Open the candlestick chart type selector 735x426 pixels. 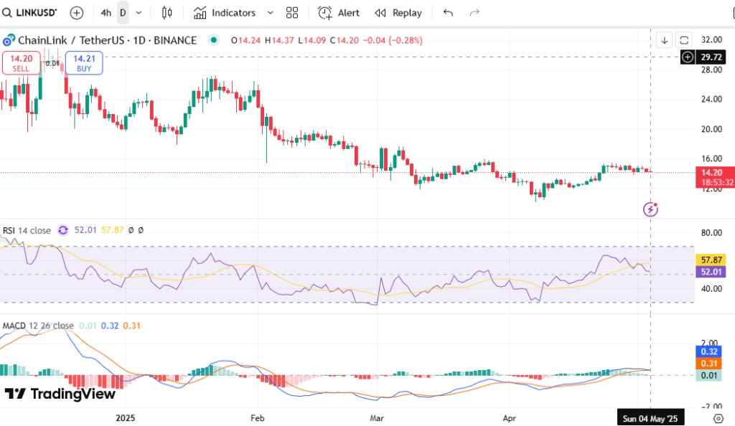pyautogui.click(x=167, y=13)
